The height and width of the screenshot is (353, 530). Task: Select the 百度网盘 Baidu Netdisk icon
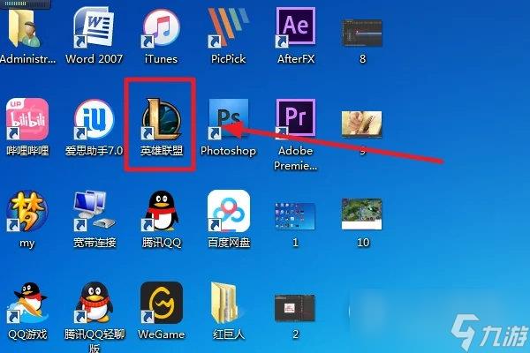click(x=229, y=210)
